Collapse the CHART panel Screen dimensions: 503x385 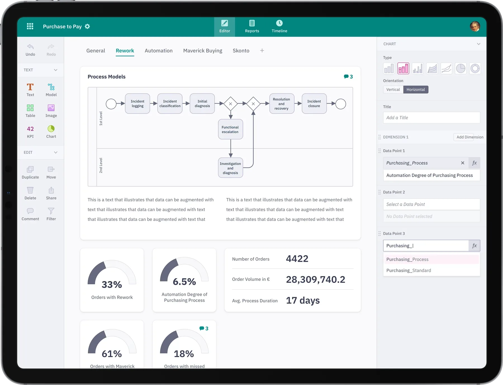[x=478, y=44]
